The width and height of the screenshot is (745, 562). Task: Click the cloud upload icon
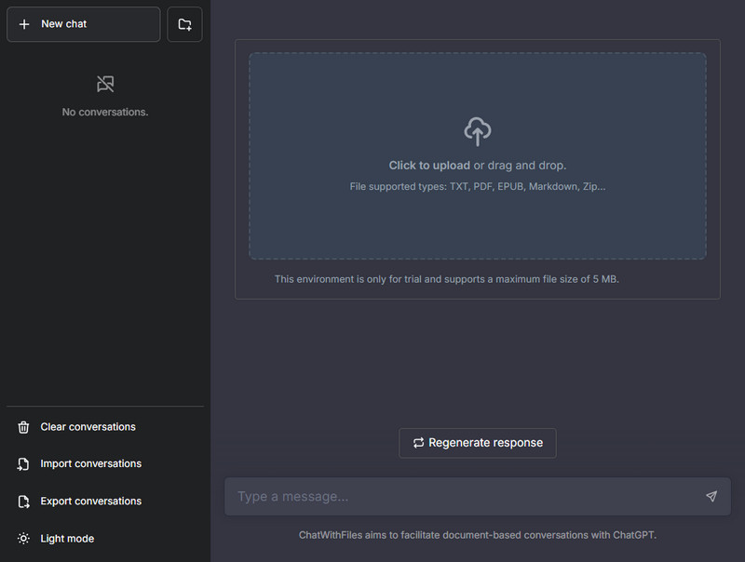(478, 131)
